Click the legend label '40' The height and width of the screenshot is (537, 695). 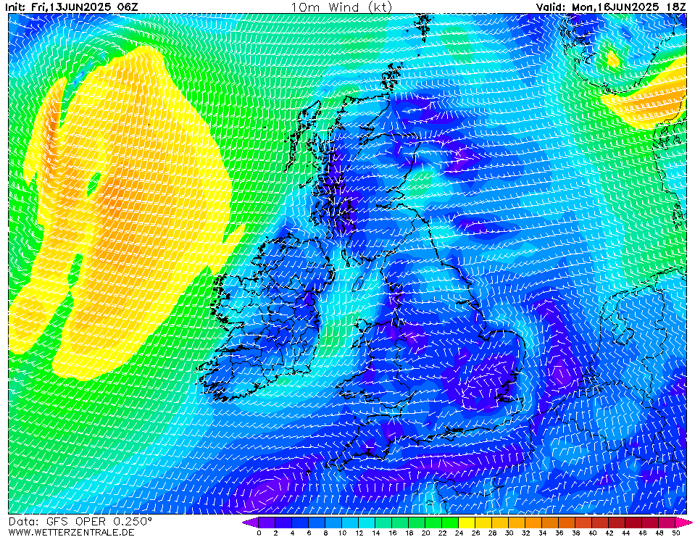click(x=593, y=533)
